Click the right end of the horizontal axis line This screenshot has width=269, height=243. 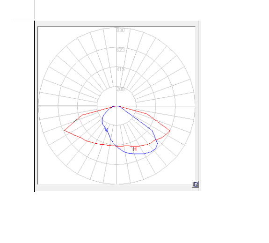194,106
